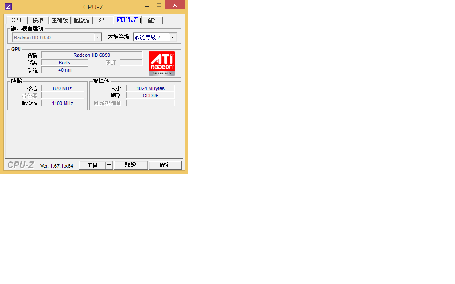Viewport: 455px width, 284px height.
Task: Select the 圖形裝置 tab
Action: (x=128, y=20)
